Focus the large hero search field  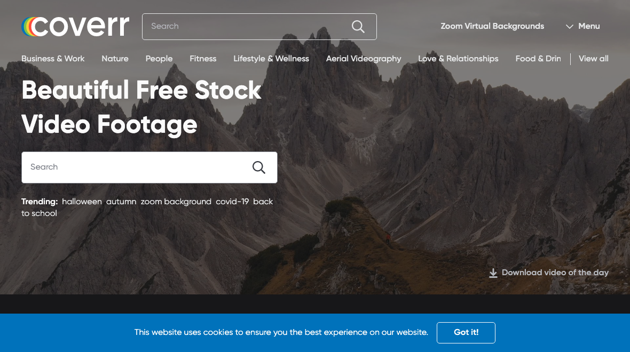pyautogui.click(x=149, y=167)
